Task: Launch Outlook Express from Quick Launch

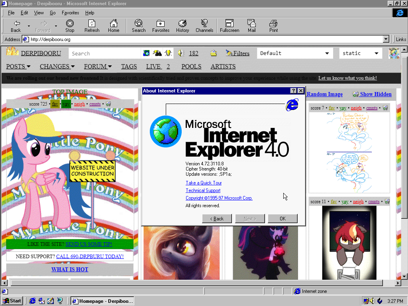Action: pos(41,301)
